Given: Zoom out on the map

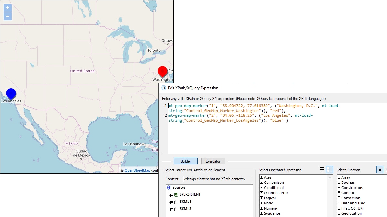Looking at the screenshot, I should (8, 16).
